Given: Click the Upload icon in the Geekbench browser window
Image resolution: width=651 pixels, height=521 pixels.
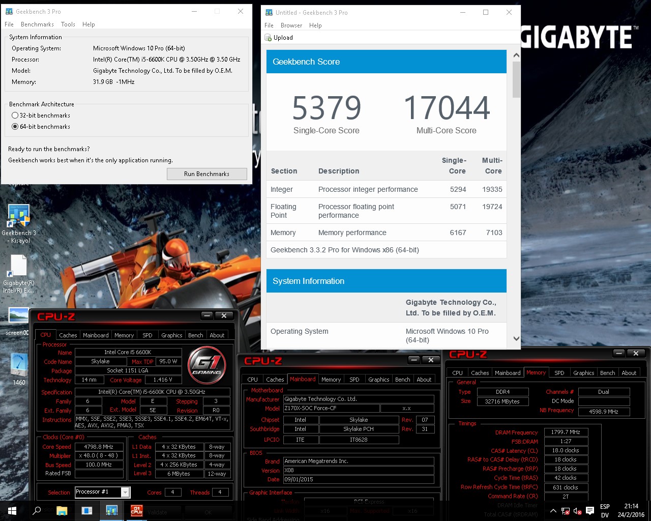Looking at the screenshot, I should pos(268,38).
